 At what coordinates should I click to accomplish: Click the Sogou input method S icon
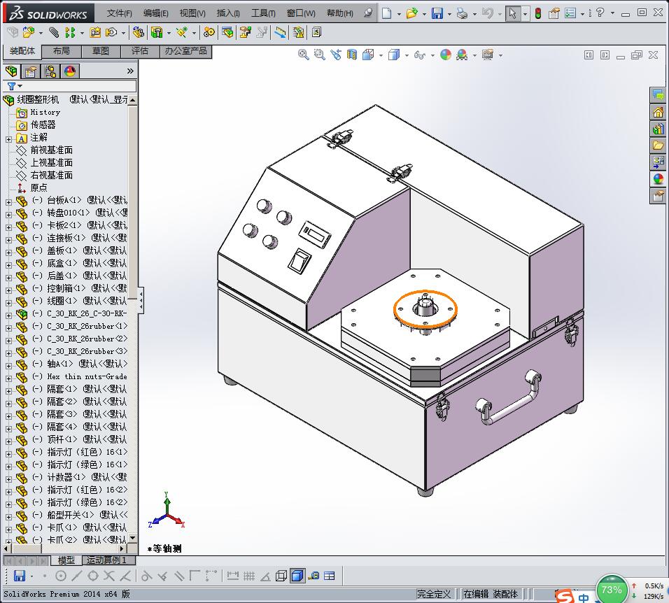point(565,596)
